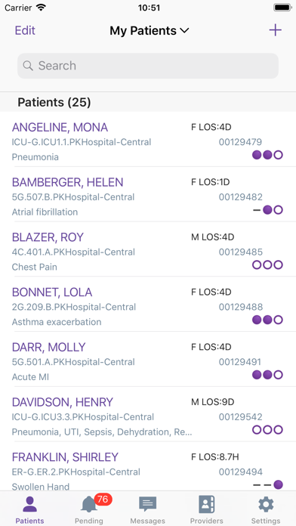Expand the My Patients dropdown
Image resolution: width=296 pixels, height=526 pixels.
coord(150,31)
